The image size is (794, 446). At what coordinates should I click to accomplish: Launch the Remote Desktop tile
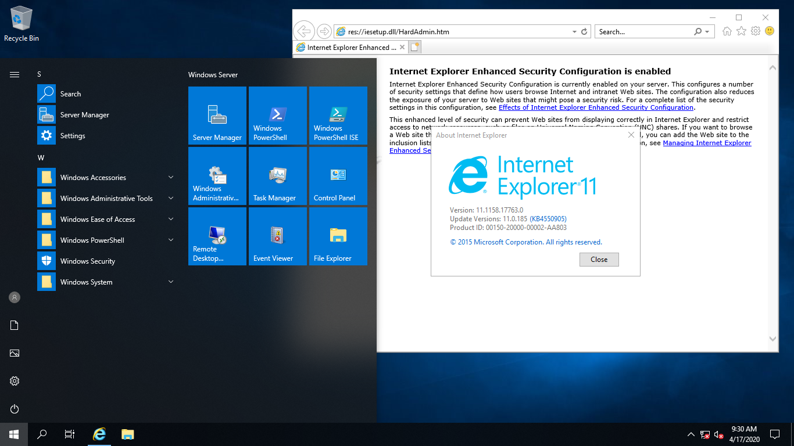coord(217,236)
